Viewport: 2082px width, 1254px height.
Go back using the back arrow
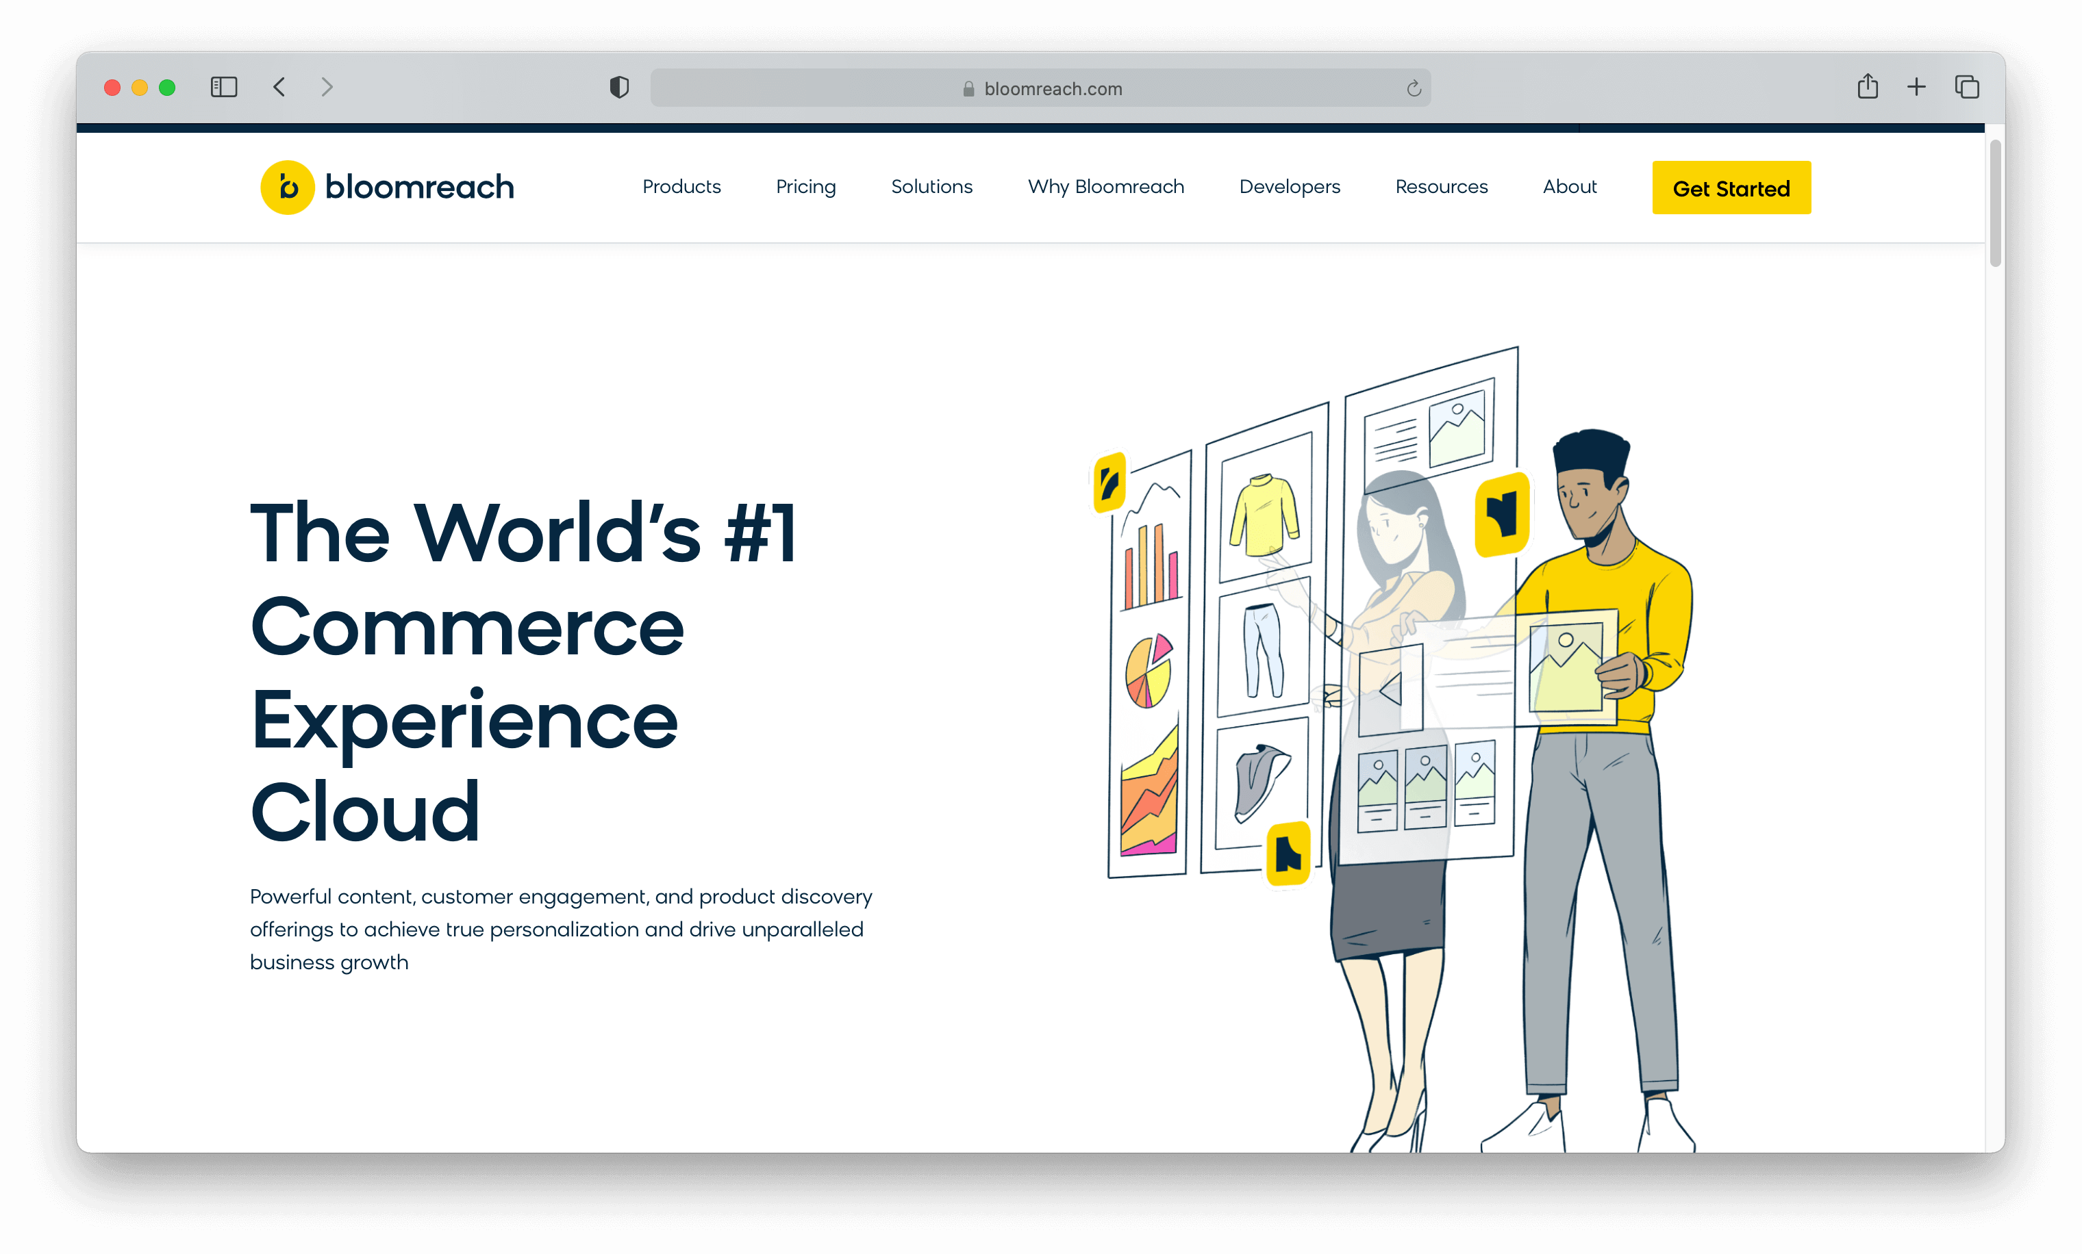279,87
